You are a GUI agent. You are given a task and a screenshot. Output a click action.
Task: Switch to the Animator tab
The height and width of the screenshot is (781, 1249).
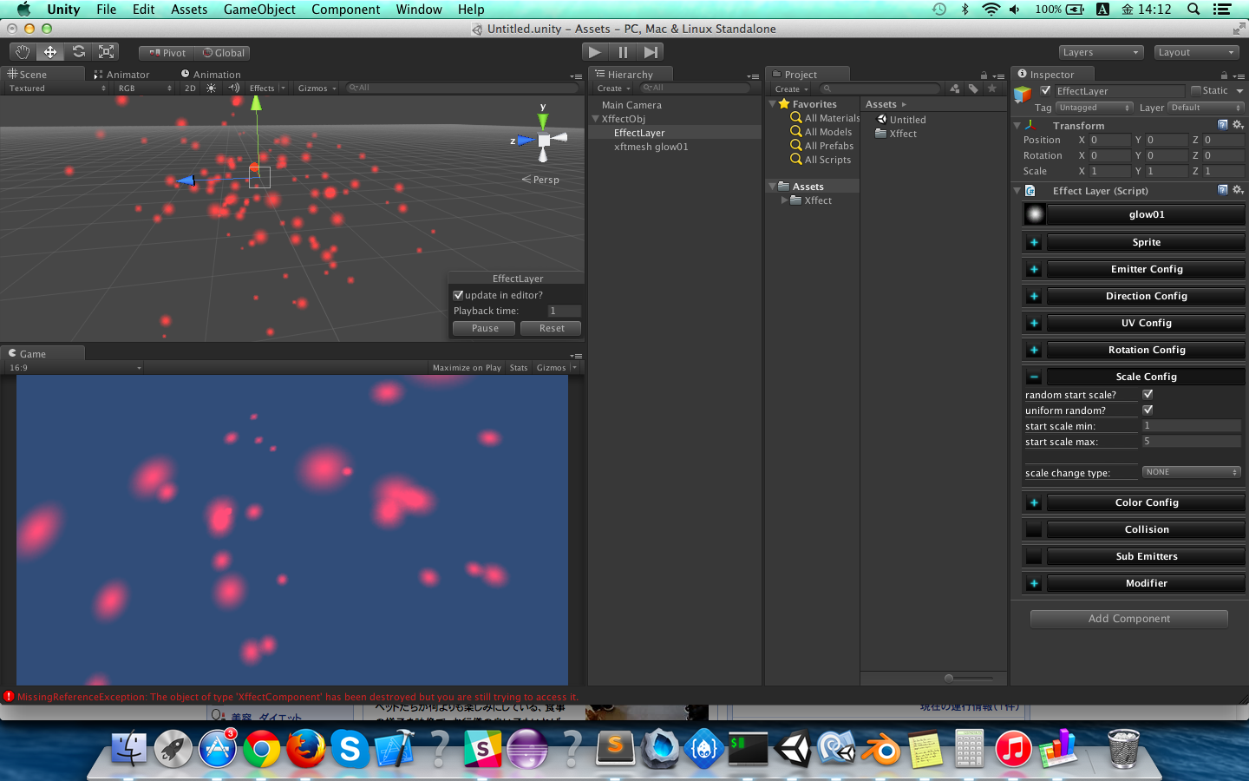(121, 75)
